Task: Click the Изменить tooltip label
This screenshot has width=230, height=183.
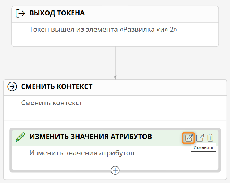Action: pyautogui.click(x=203, y=147)
